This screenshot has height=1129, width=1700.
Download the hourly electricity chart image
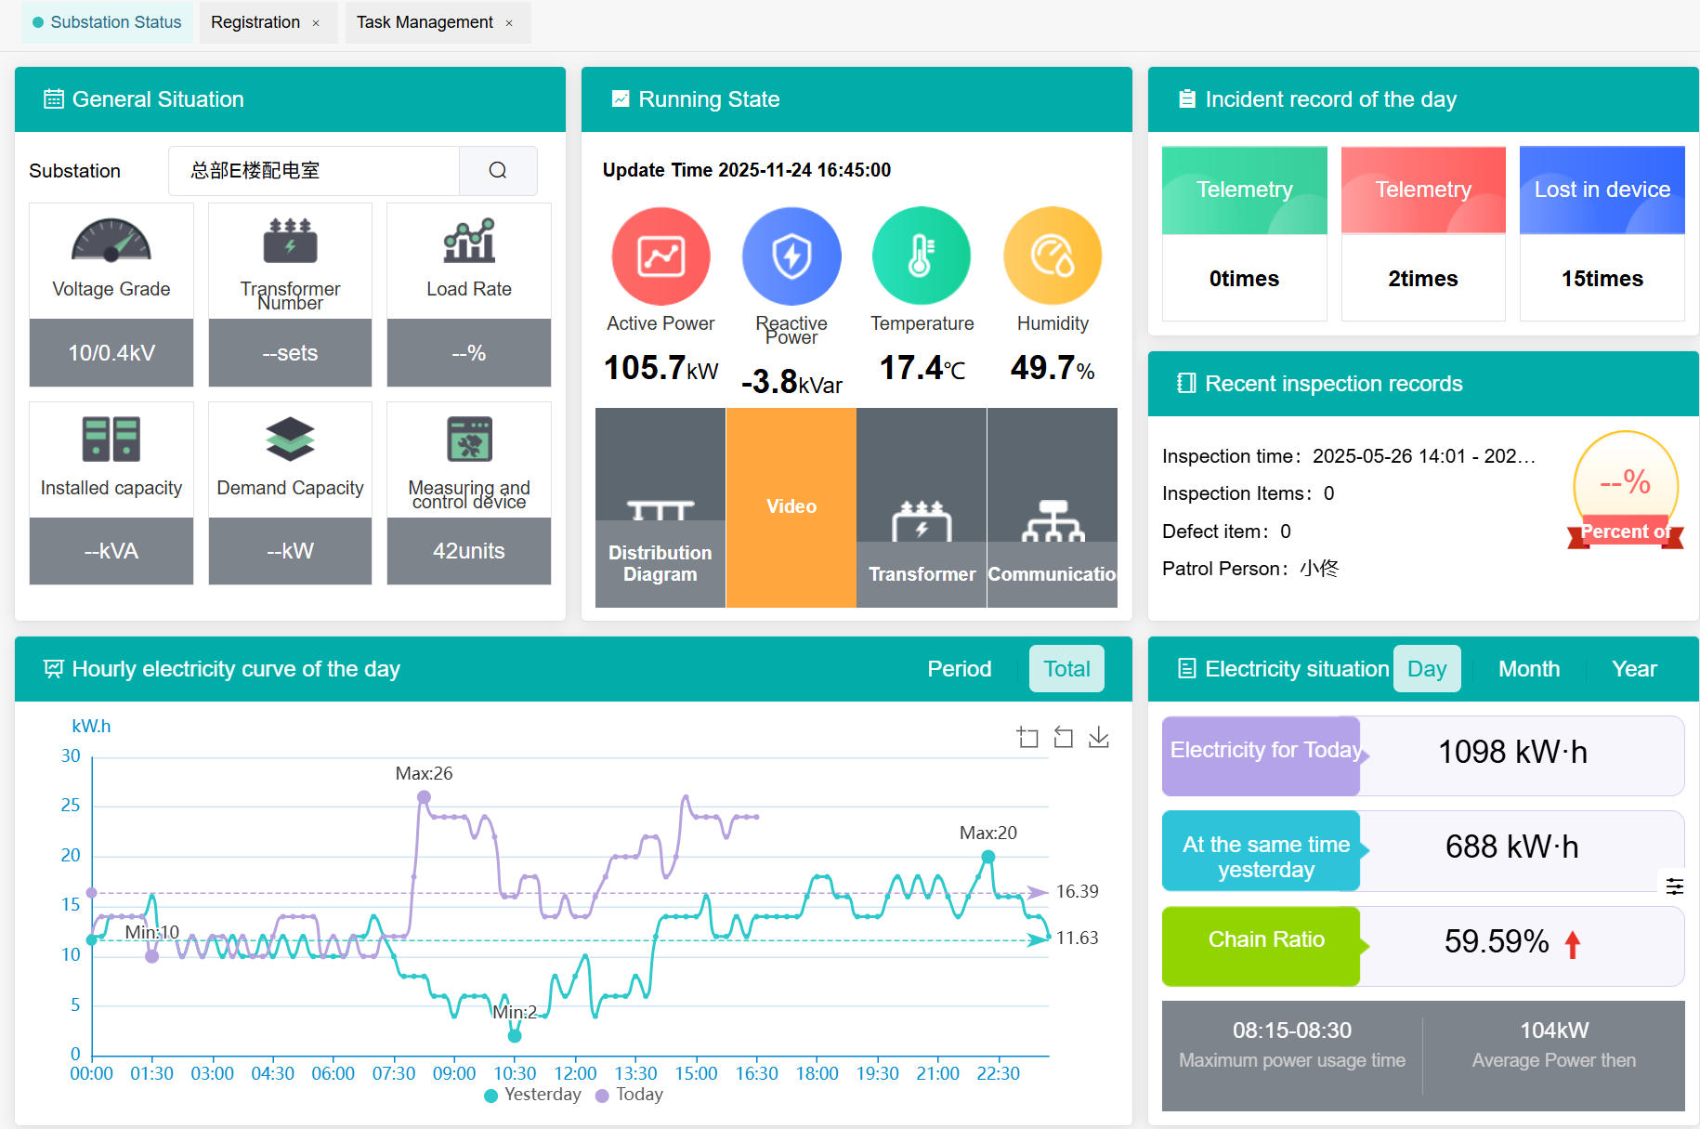coord(1099,738)
